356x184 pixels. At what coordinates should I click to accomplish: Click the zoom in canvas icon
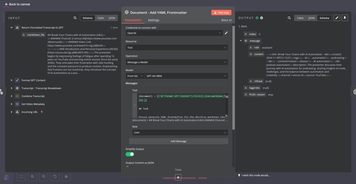point(32,176)
